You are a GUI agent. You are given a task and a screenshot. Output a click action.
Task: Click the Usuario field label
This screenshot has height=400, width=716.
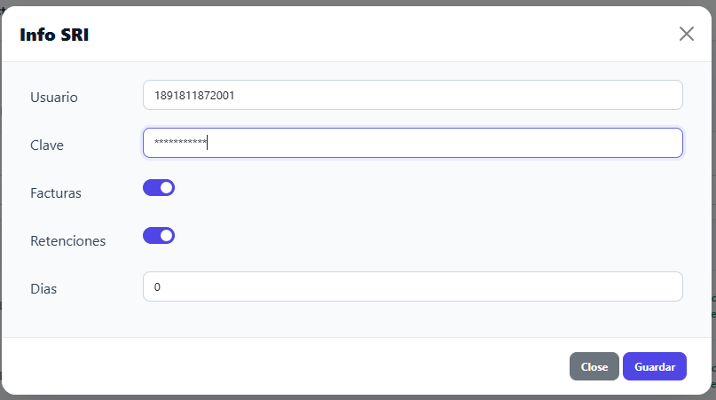pos(54,98)
